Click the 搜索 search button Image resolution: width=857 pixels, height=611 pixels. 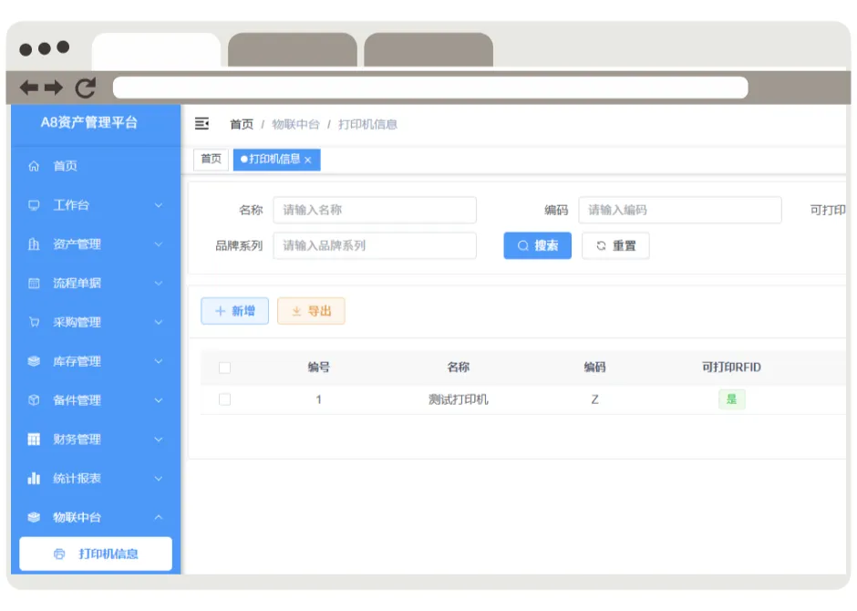point(537,246)
